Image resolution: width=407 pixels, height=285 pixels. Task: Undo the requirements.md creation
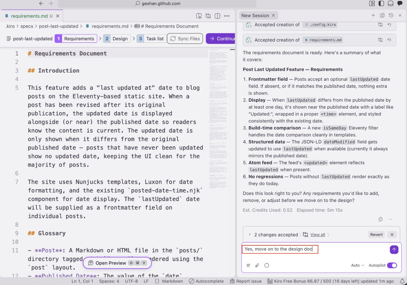coord(389,40)
